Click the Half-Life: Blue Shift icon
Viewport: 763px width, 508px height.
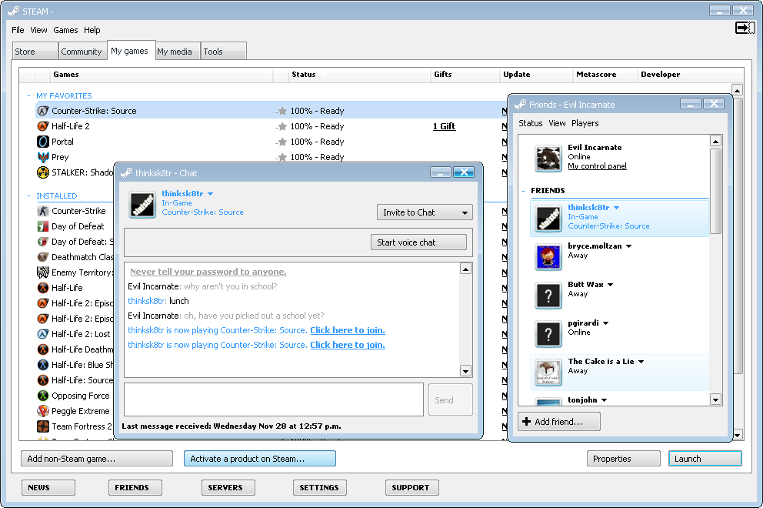pos(43,365)
